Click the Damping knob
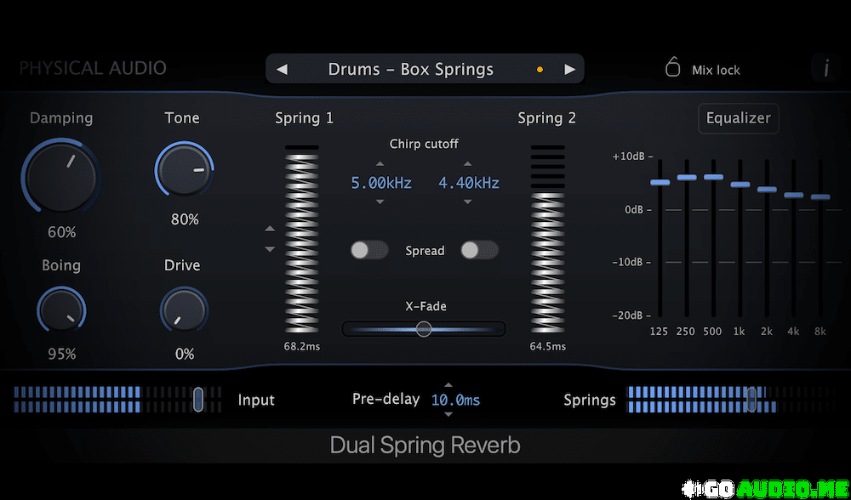The height and width of the screenshot is (500, 851). [x=61, y=176]
